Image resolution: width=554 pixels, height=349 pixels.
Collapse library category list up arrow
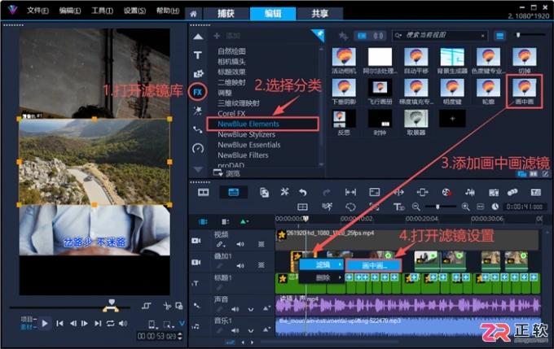tap(198, 37)
